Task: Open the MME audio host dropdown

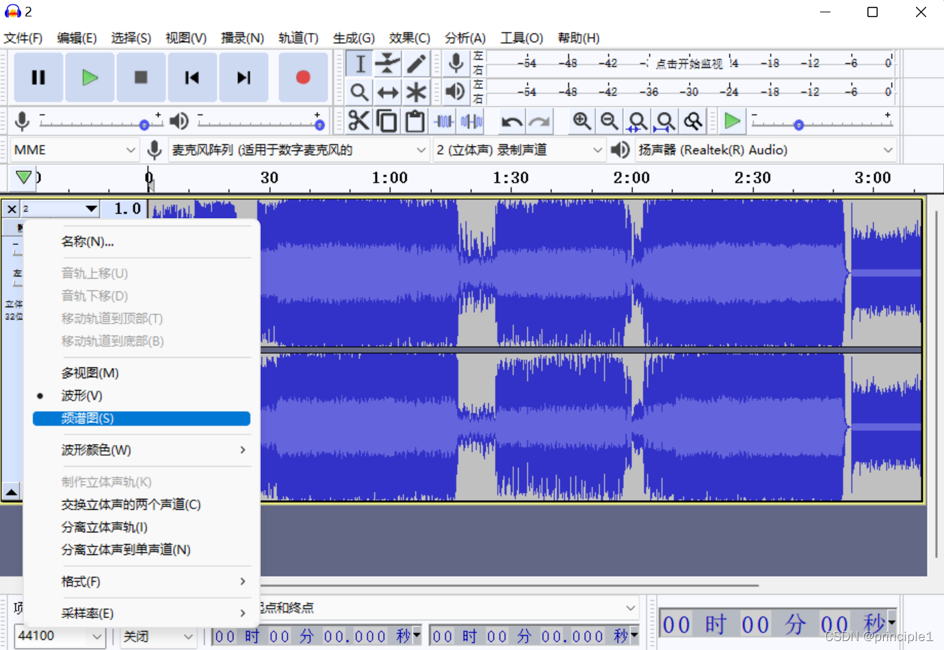Action: tap(75, 150)
